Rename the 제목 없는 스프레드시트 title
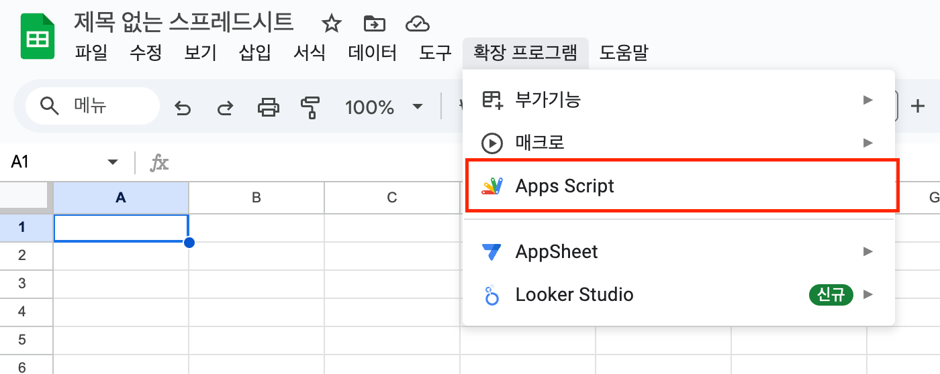Image resolution: width=940 pixels, height=374 pixels. click(x=183, y=22)
